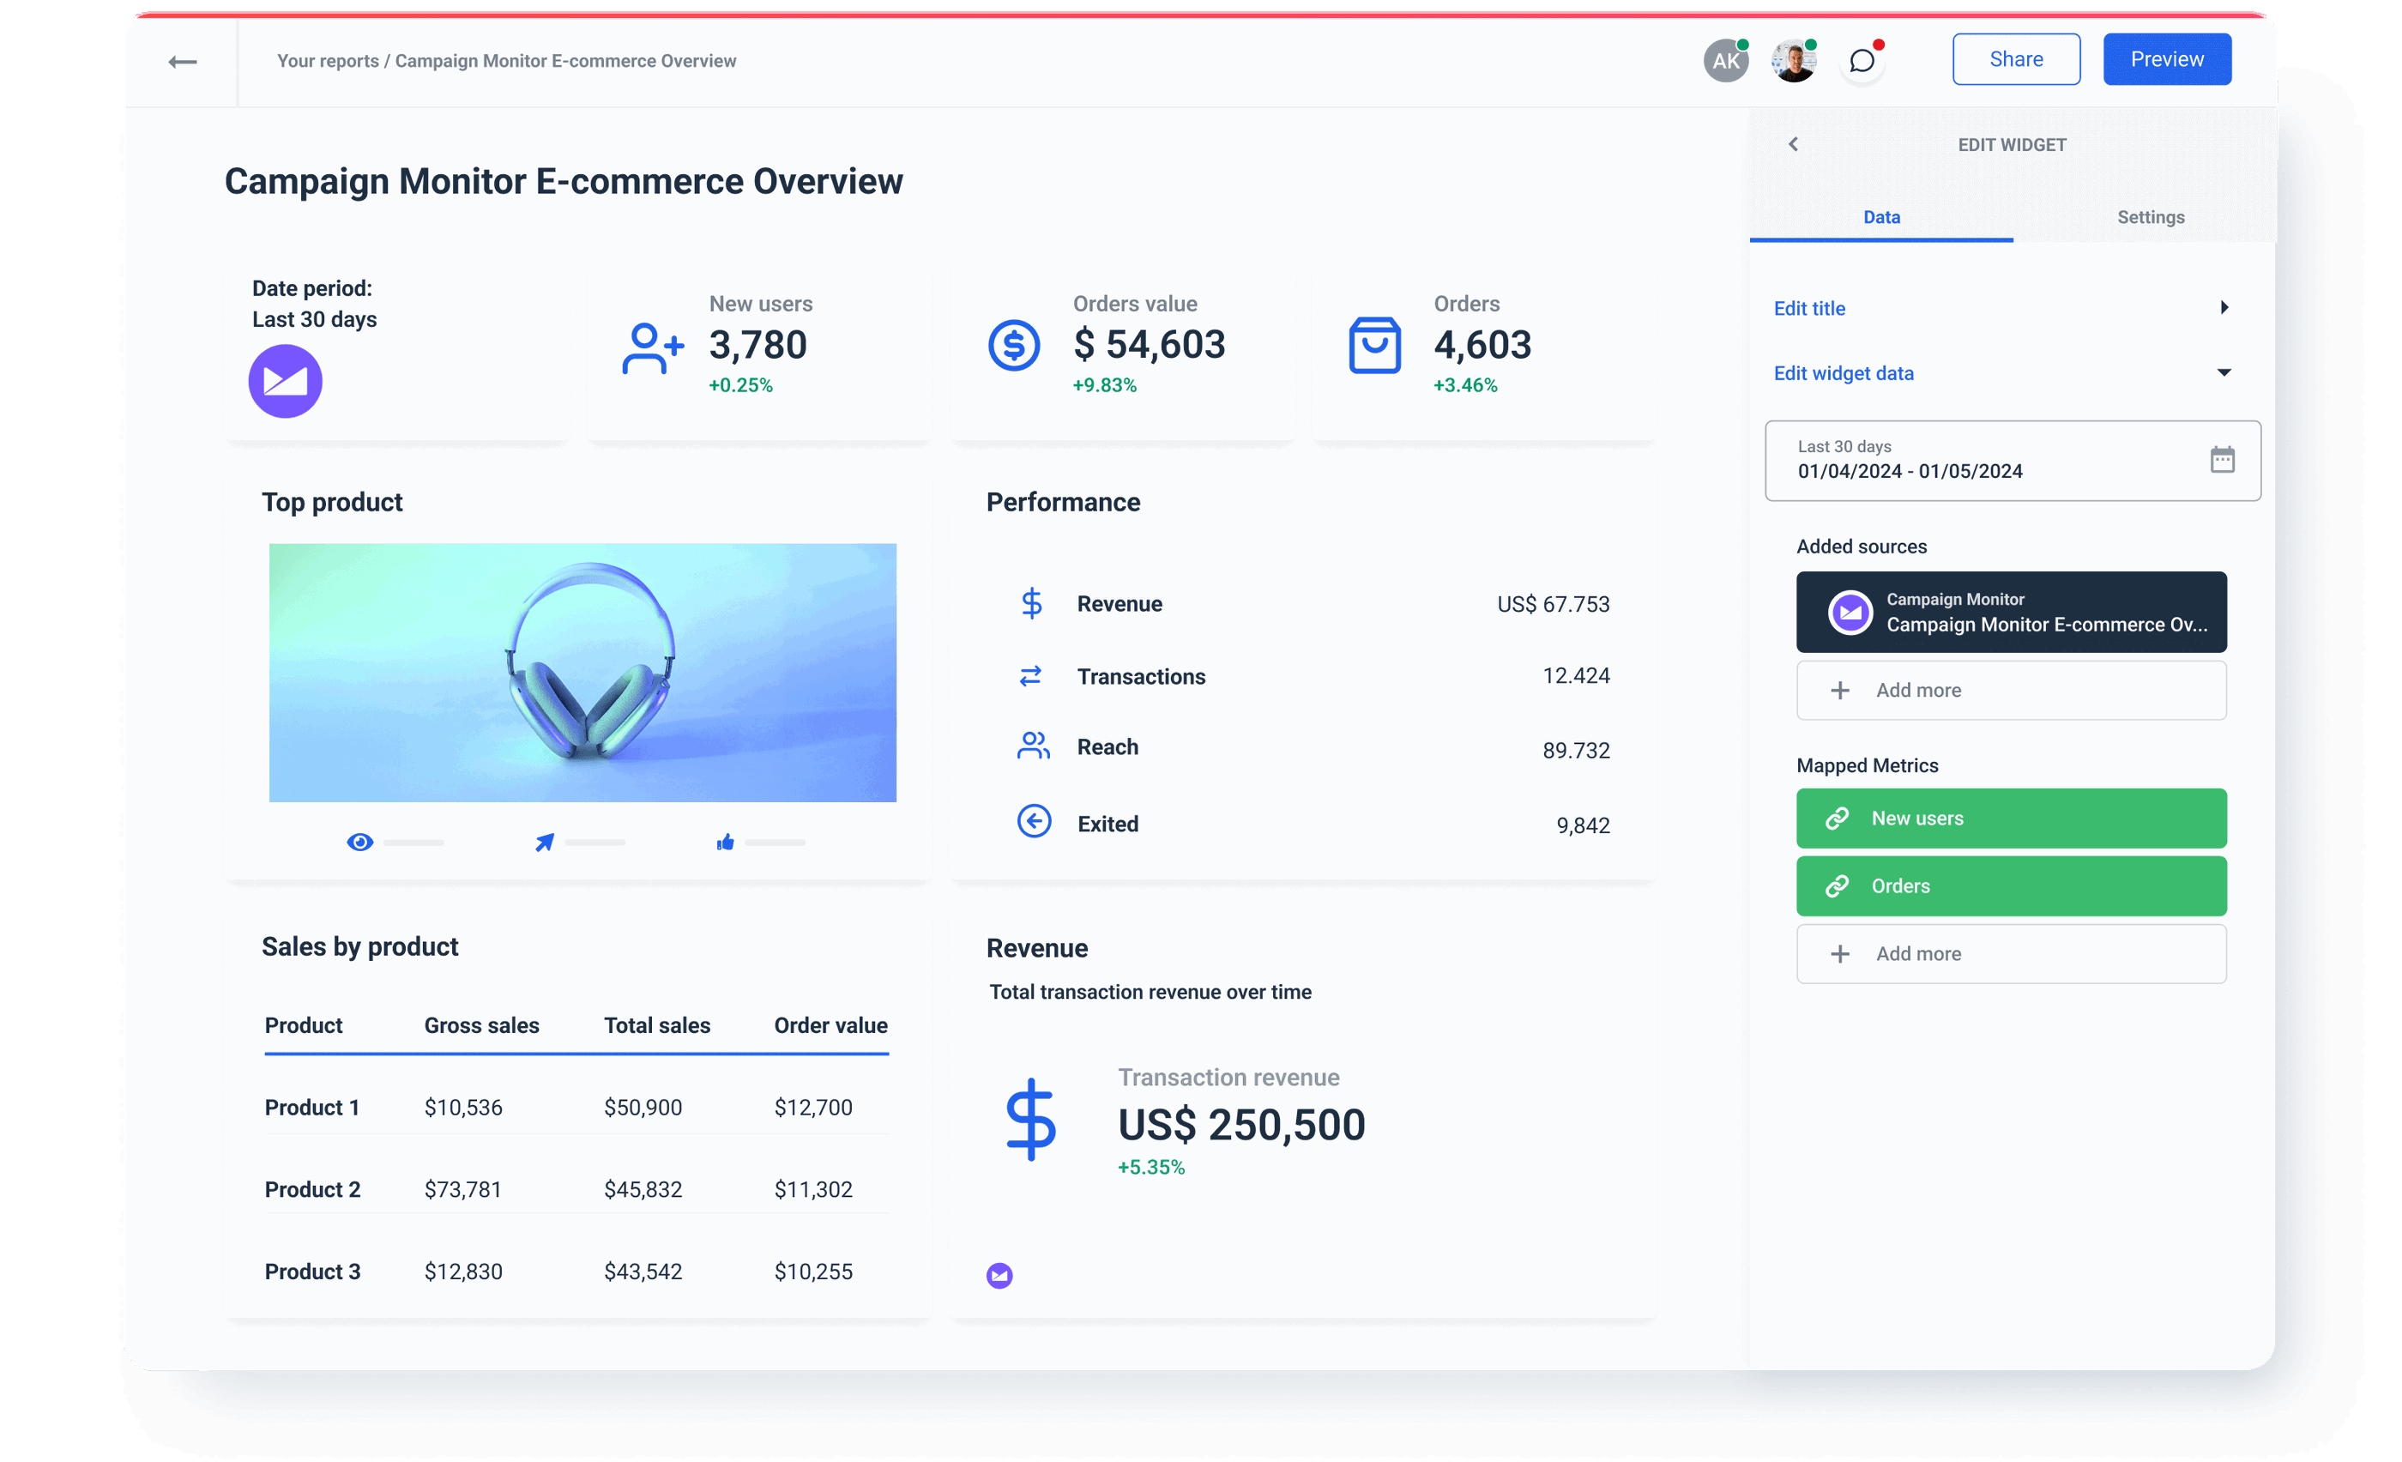Switch to the Settings tab

tap(2151, 216)
